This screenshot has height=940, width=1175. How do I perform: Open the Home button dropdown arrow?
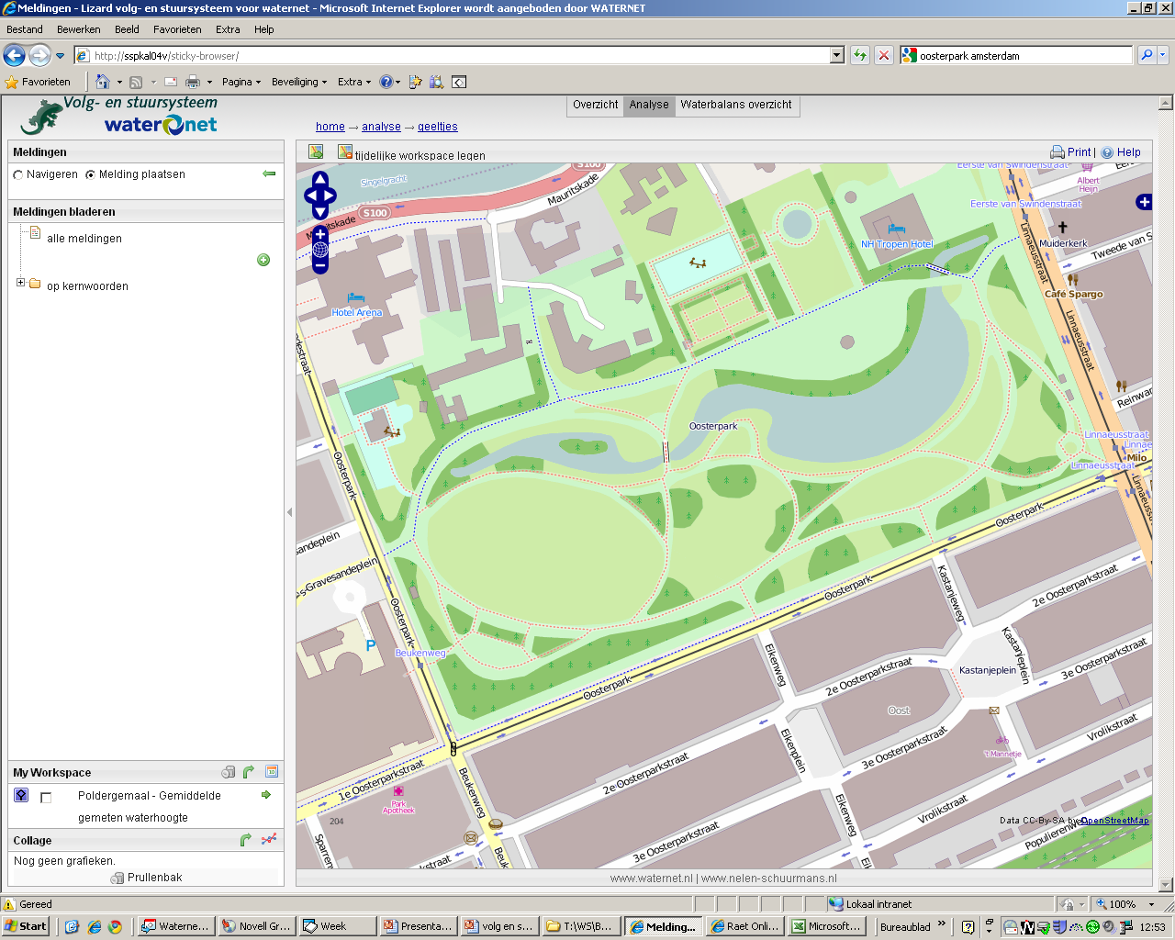119,83
